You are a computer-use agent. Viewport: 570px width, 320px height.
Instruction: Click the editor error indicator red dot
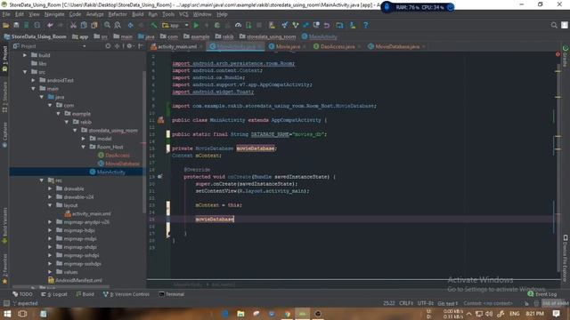pos(558,54)
